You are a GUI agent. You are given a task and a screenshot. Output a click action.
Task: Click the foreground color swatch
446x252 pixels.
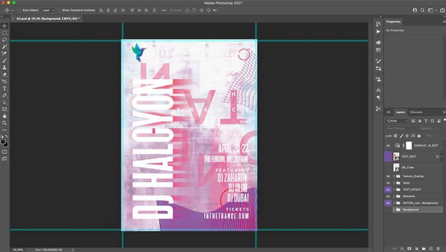3,142
